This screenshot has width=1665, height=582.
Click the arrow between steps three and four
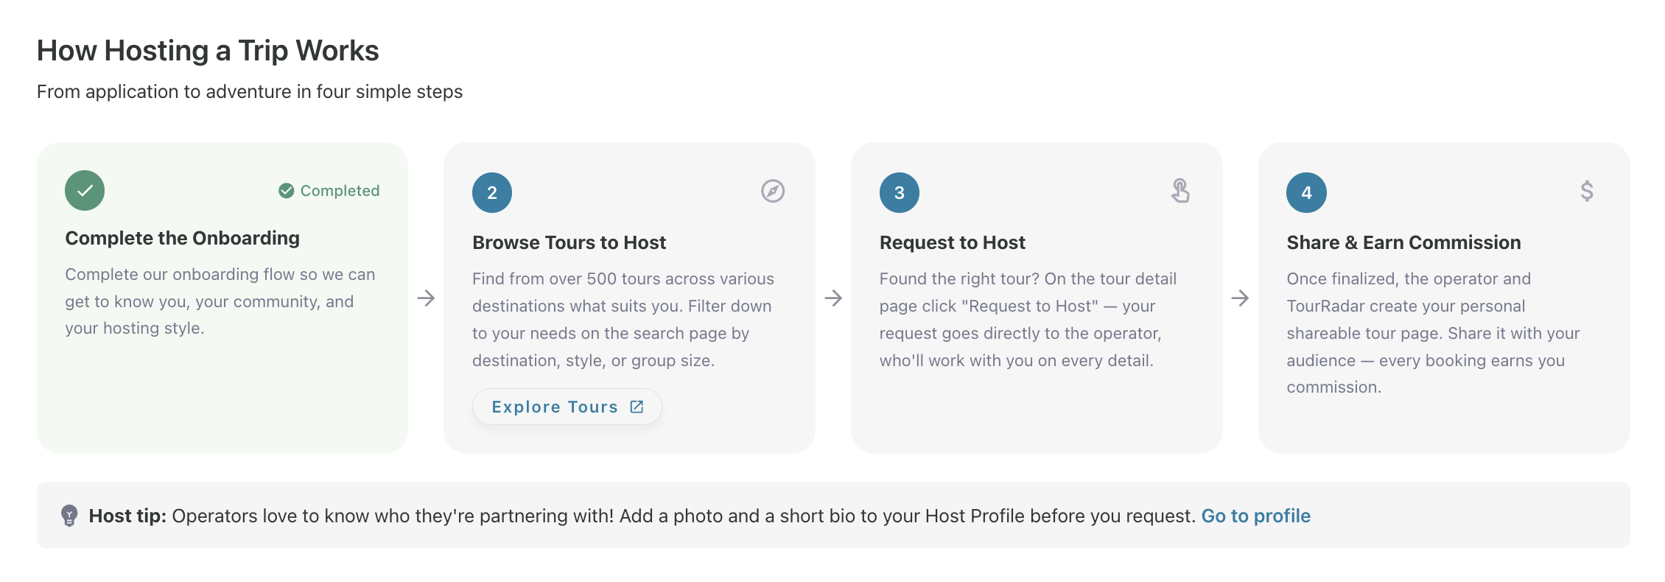pyautogui.click(x=1240, y=298)
